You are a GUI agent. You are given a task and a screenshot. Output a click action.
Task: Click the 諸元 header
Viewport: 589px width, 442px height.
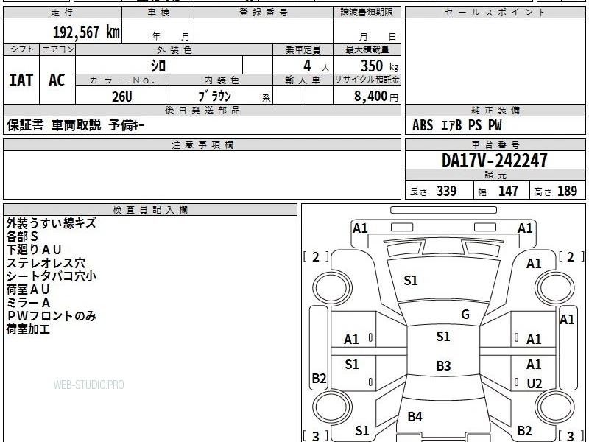pos(495,175)
